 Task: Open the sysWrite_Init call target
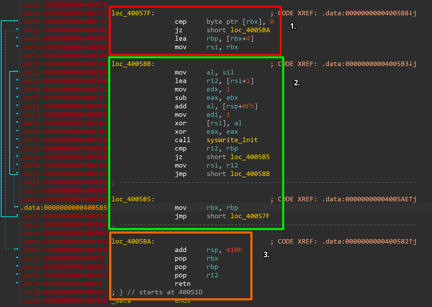232,140
